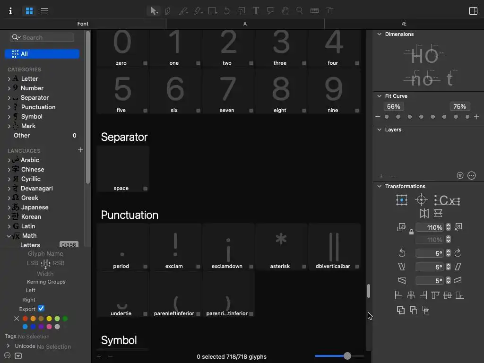Viewport: 484px width, 363px height.
Task: Select the All glyphs filter
Action: pyautogui.click(x=42, y=54)
